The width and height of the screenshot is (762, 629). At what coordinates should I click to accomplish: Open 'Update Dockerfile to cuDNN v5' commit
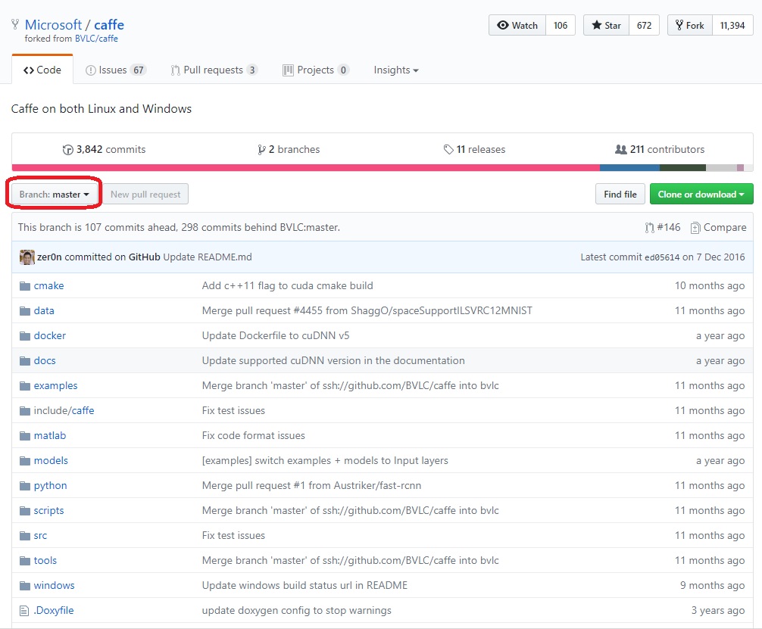pos(276,335)
